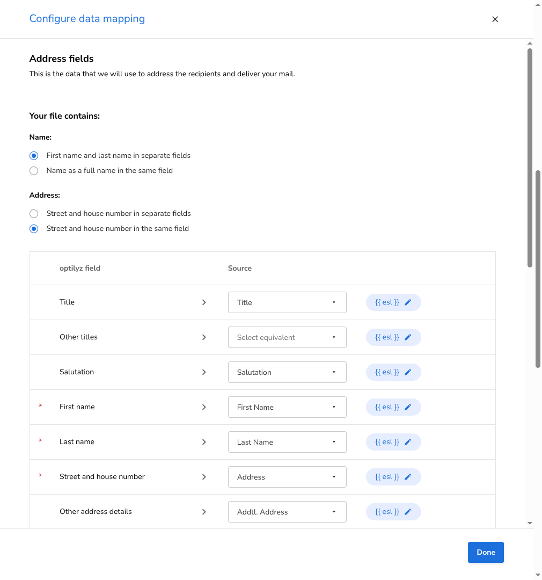Click chevron arrow in Last name row
Screen dimensions: 542x580
coord(204,442)
